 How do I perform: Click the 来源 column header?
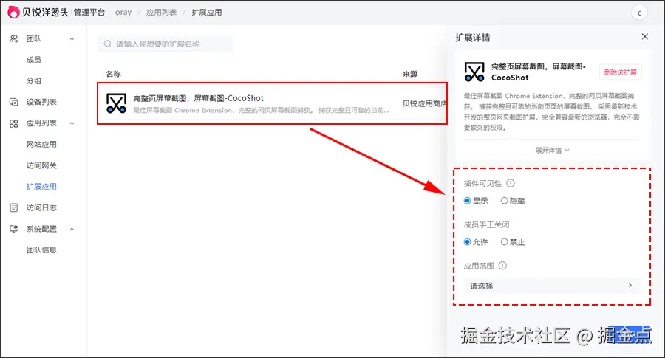pyautogui.click(x=410, y=74)
